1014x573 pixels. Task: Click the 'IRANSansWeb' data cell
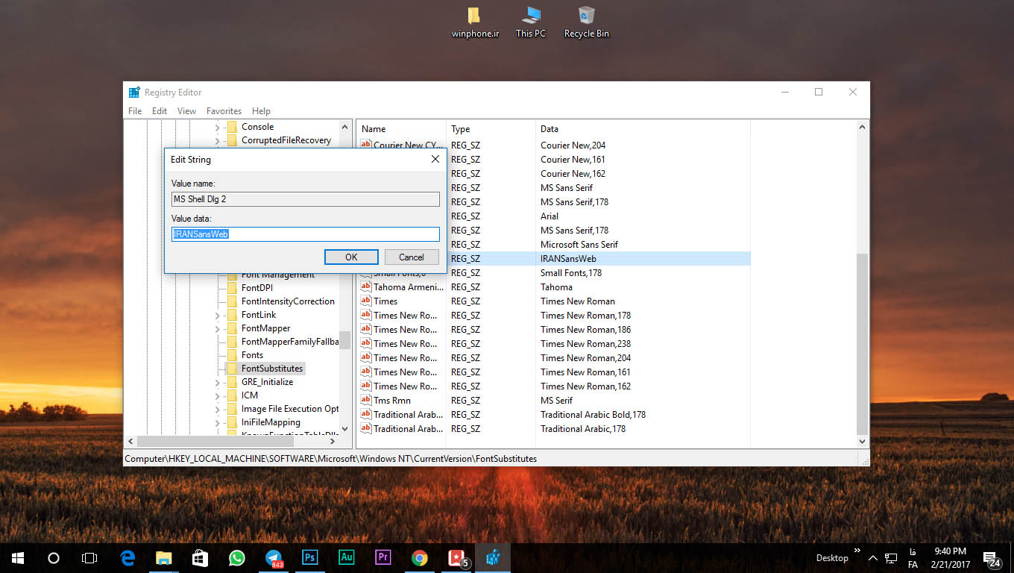click(x=568, y=258)
